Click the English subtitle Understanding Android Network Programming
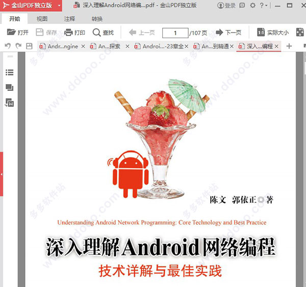Screen dimensions: 306x287 pos(162,222)
